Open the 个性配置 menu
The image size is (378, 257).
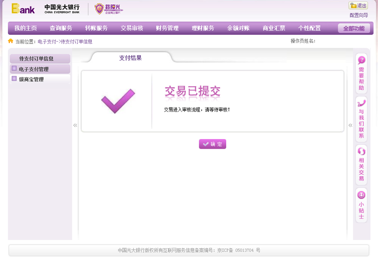[309, 28]
